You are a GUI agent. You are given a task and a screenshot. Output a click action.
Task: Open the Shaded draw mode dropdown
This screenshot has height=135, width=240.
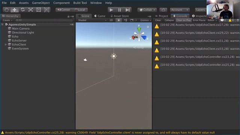[92, 20]
